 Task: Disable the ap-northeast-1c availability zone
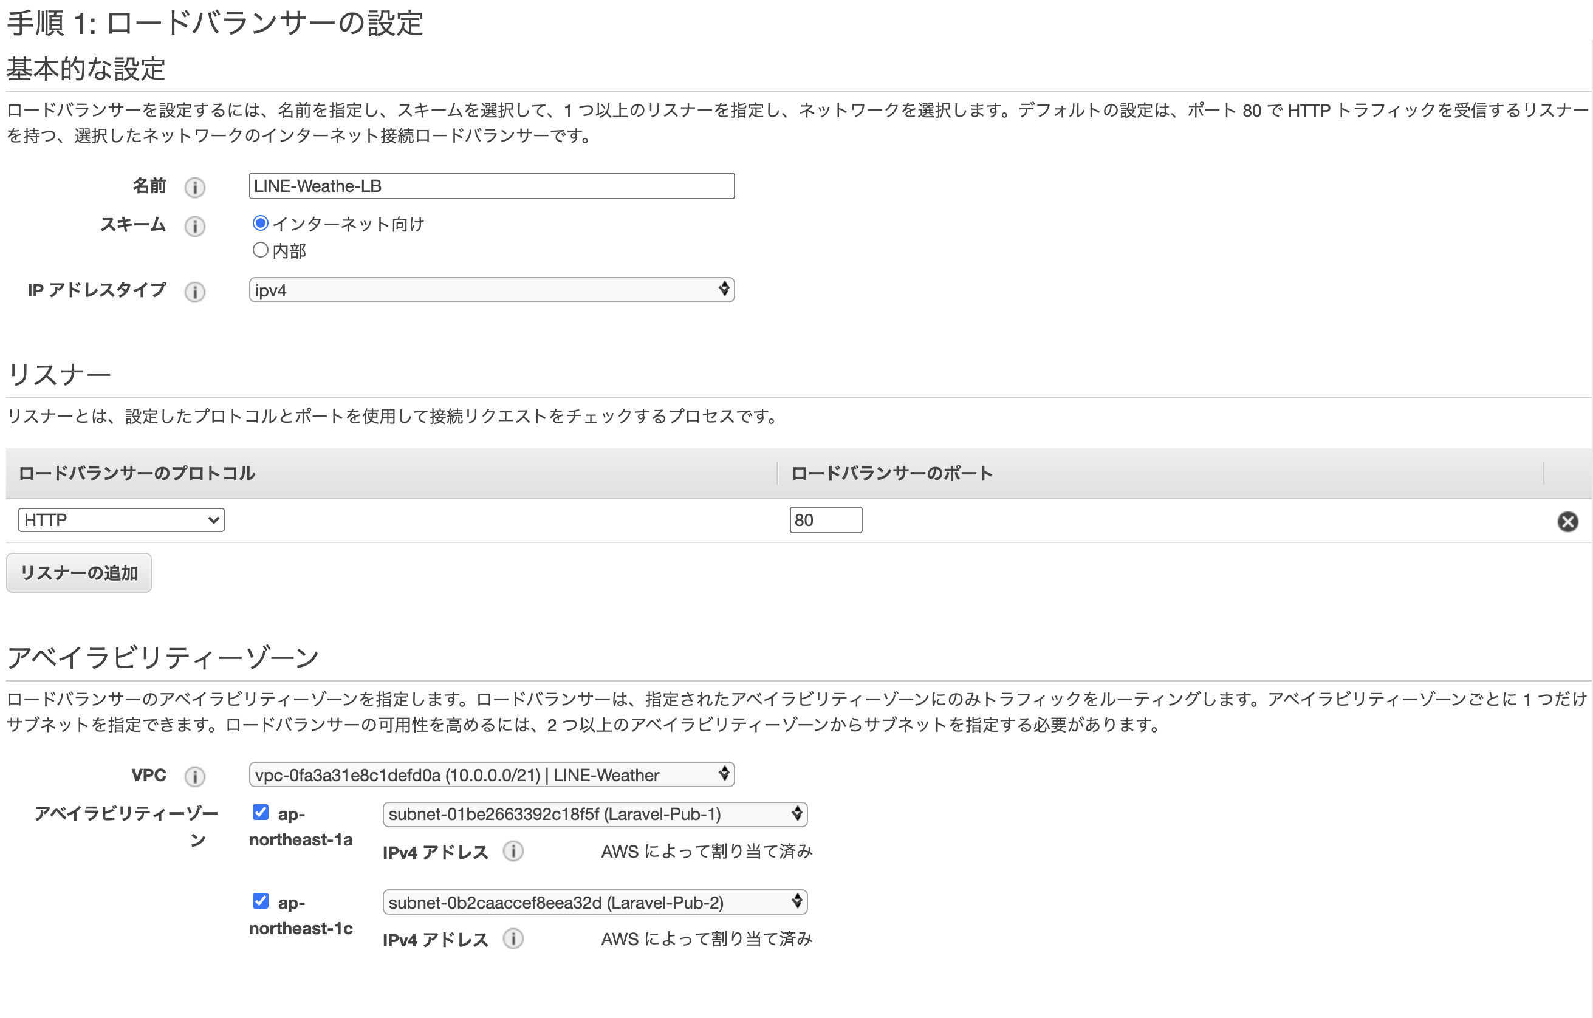coord(260,900)
